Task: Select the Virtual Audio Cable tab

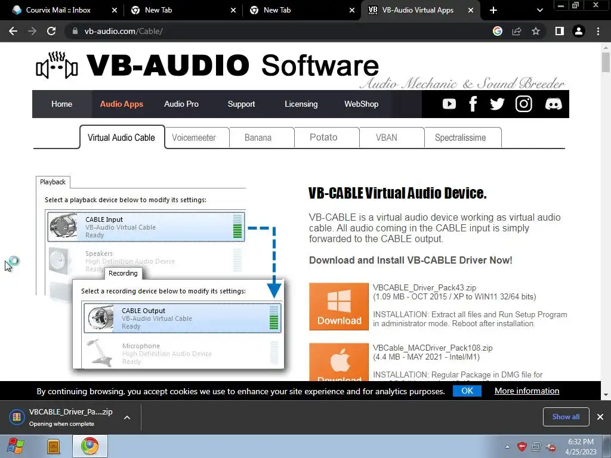Action: click(122, 138)
